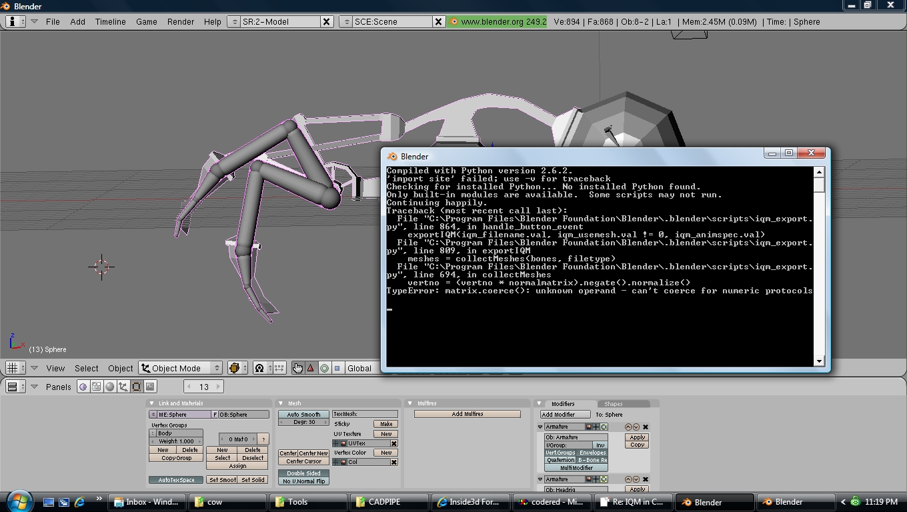Image resolution: width=907 pixels, height=512 pixels.
Task: Toggle Quaternion option in Armature modifier
Action: pos(560,460)
